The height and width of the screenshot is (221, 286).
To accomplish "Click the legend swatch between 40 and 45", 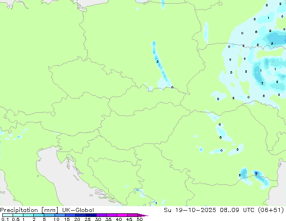I will point(122,215).
